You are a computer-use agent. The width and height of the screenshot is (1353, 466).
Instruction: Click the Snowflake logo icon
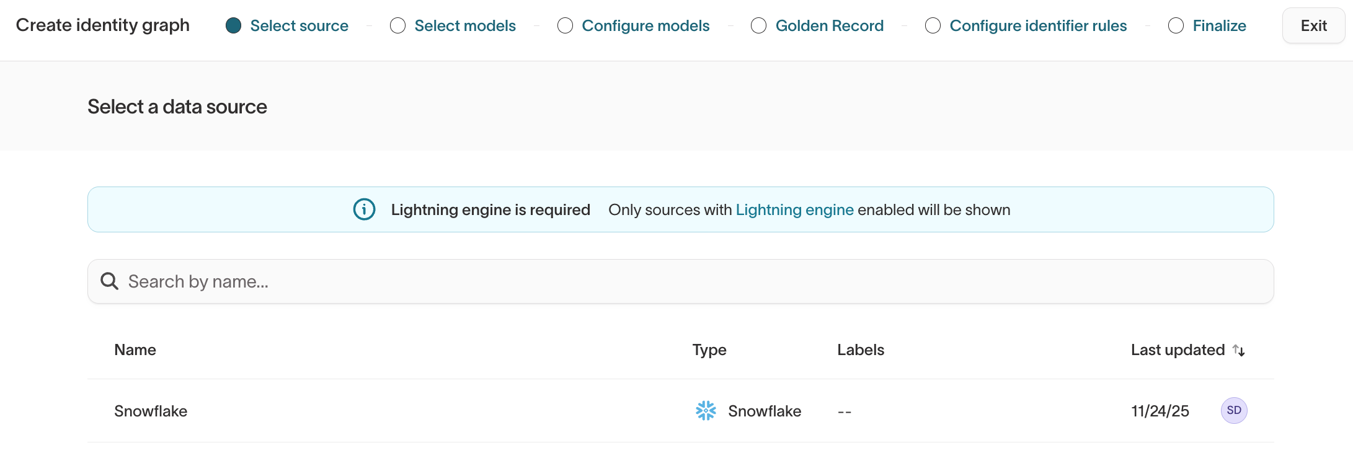coord(706,410)
